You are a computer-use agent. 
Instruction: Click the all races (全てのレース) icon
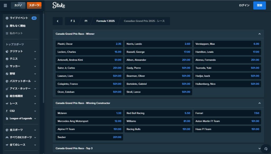click(x=7, y=145)
